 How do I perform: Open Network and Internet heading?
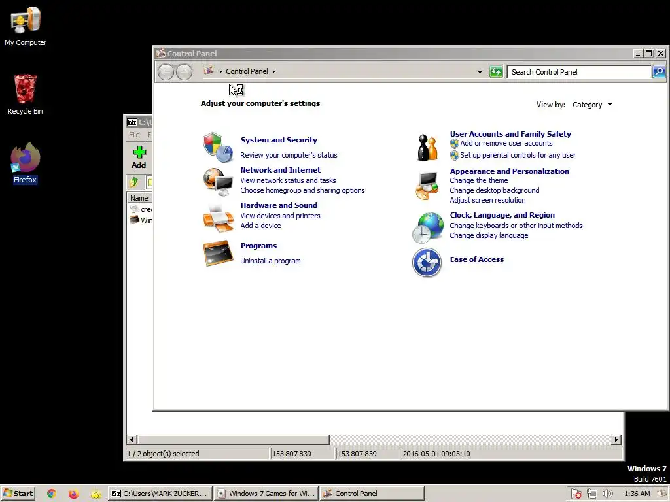(x=280, y=170)
